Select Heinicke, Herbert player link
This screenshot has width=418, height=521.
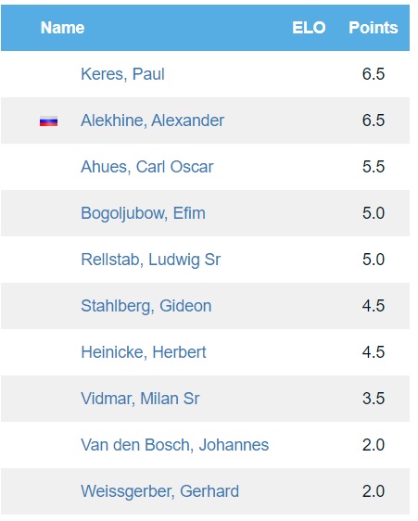pos(144,352)
